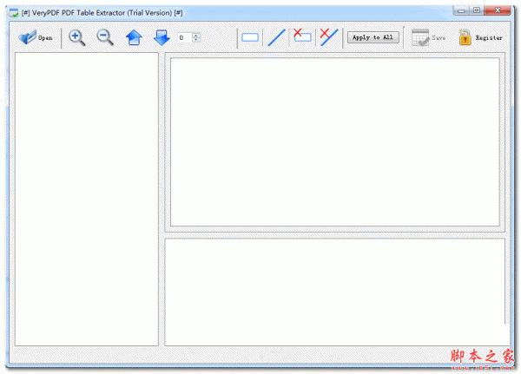Choose the delete line tool
521x374 pixels.
click(328, 36)
